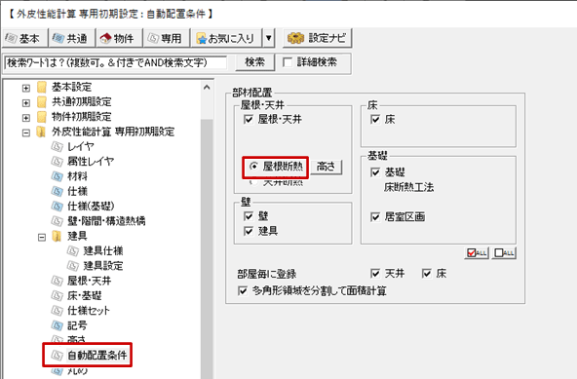This screenshot has width=577, height=379.
Task: Toggle the 基礎 checkbox
Action: (375, 172)
